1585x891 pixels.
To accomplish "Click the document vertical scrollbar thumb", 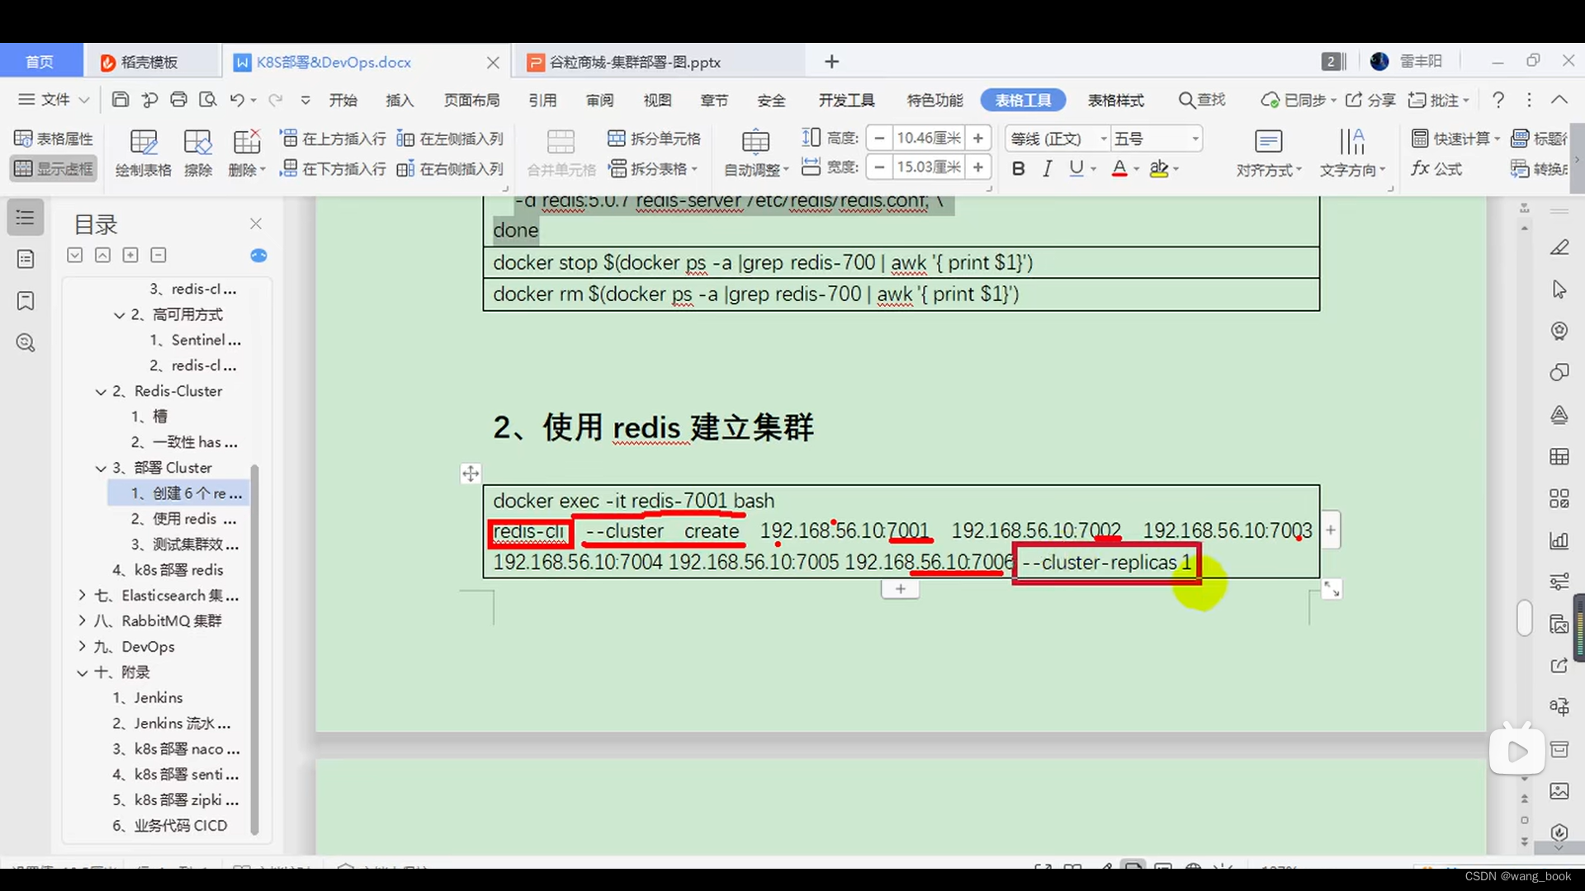I will (1525, 618).
